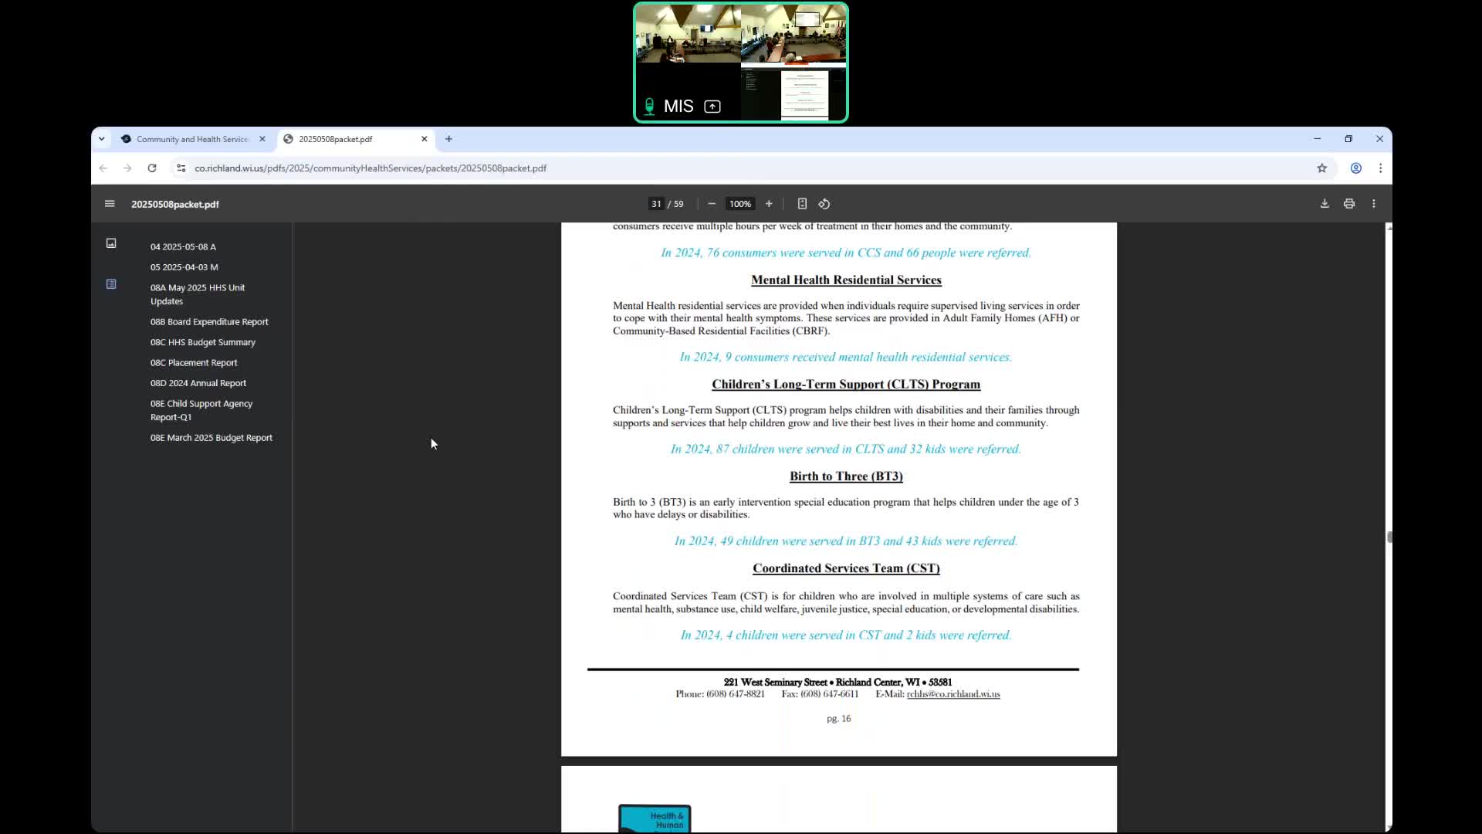This screenshot has width=1482, height=834.
Task: Switch to Community and Health Services tab
Action: click(x=193, y=139)
